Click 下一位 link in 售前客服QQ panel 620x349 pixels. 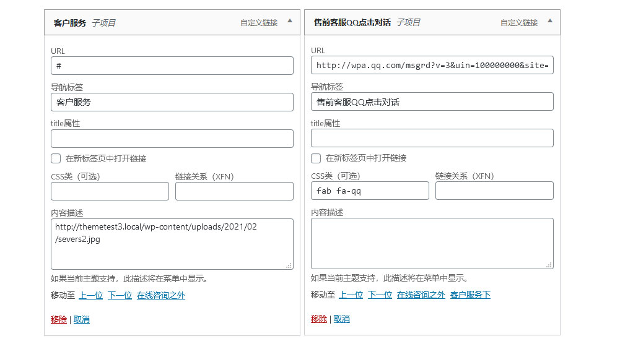pos(380,295)
